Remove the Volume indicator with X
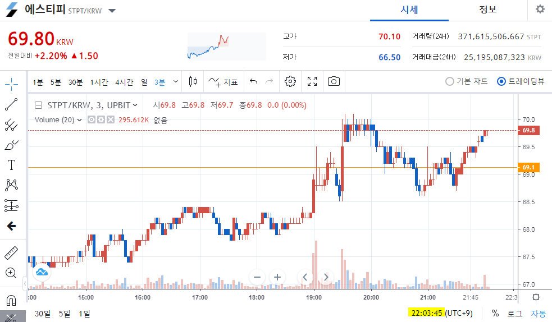This screenshot has width=552, height=322. click(111, 120)
